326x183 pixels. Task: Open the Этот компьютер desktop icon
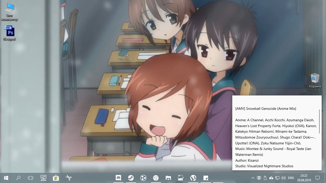(x=9, y=12)
